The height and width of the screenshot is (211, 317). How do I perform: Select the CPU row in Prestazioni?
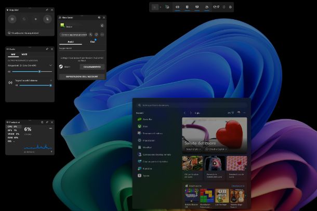[14, 126]
